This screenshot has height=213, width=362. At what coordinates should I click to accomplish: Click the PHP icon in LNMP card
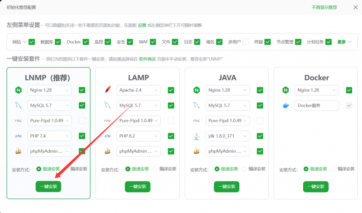[x=18, y=136]
